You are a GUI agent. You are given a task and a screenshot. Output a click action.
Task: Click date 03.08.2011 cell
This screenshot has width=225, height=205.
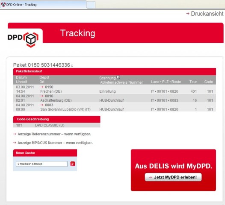25,87
